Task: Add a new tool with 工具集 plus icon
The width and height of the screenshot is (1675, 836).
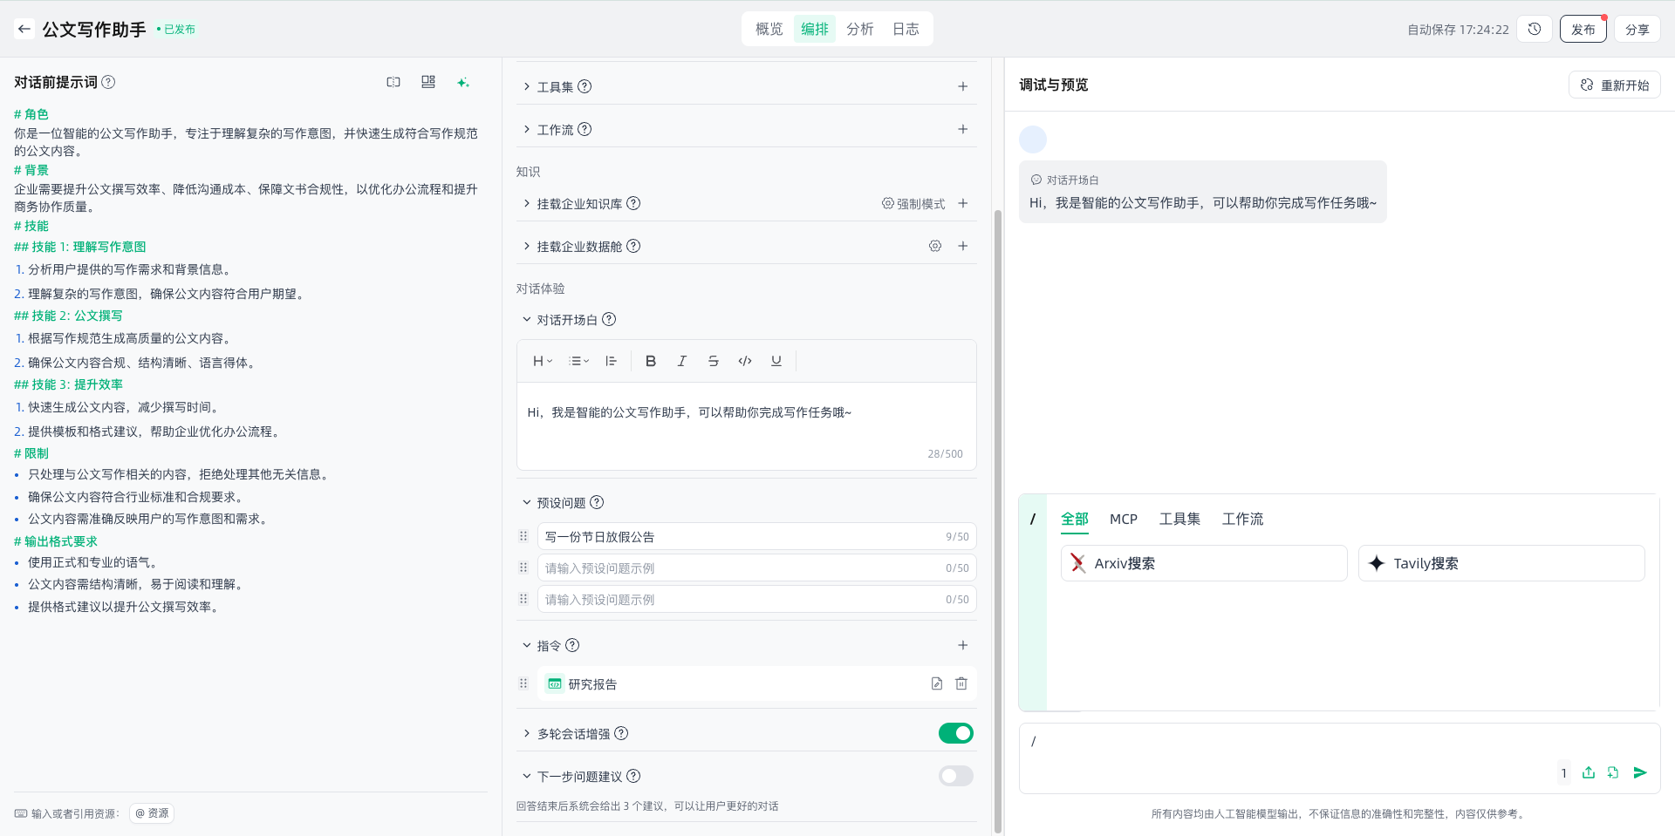Action: (x=962, y=86)
